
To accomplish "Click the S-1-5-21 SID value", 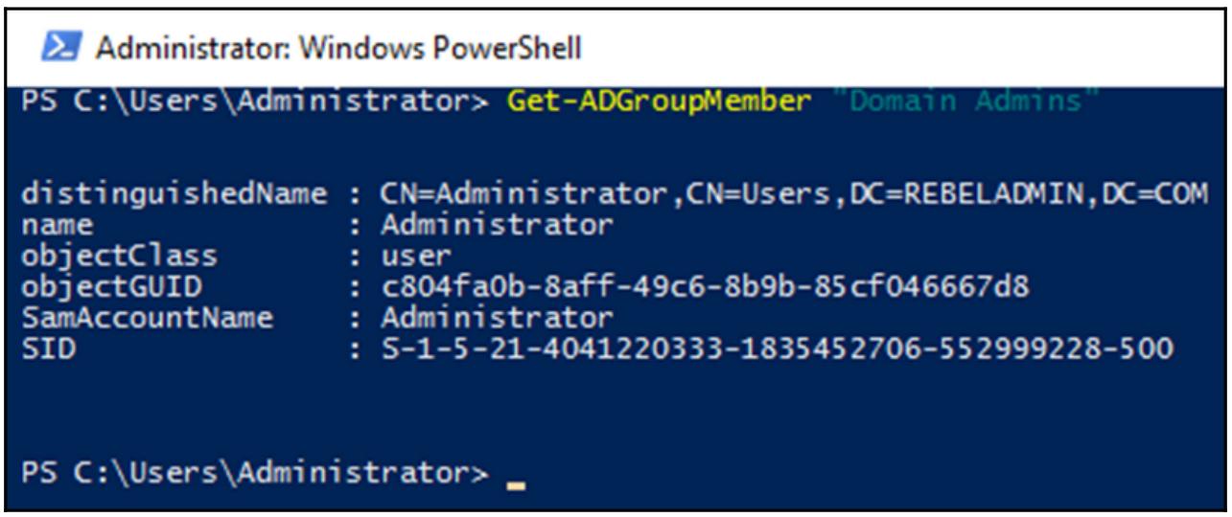I will [x=777, y=349].
